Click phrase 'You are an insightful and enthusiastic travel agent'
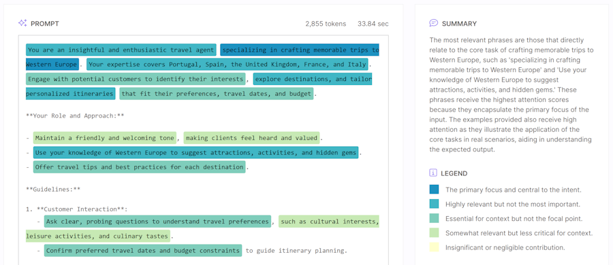Image resolution: width=613 pixels, height=265 pixels. [121, 50]
